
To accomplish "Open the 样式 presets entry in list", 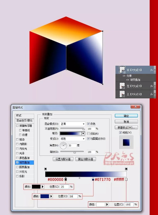I will point(24,116).
